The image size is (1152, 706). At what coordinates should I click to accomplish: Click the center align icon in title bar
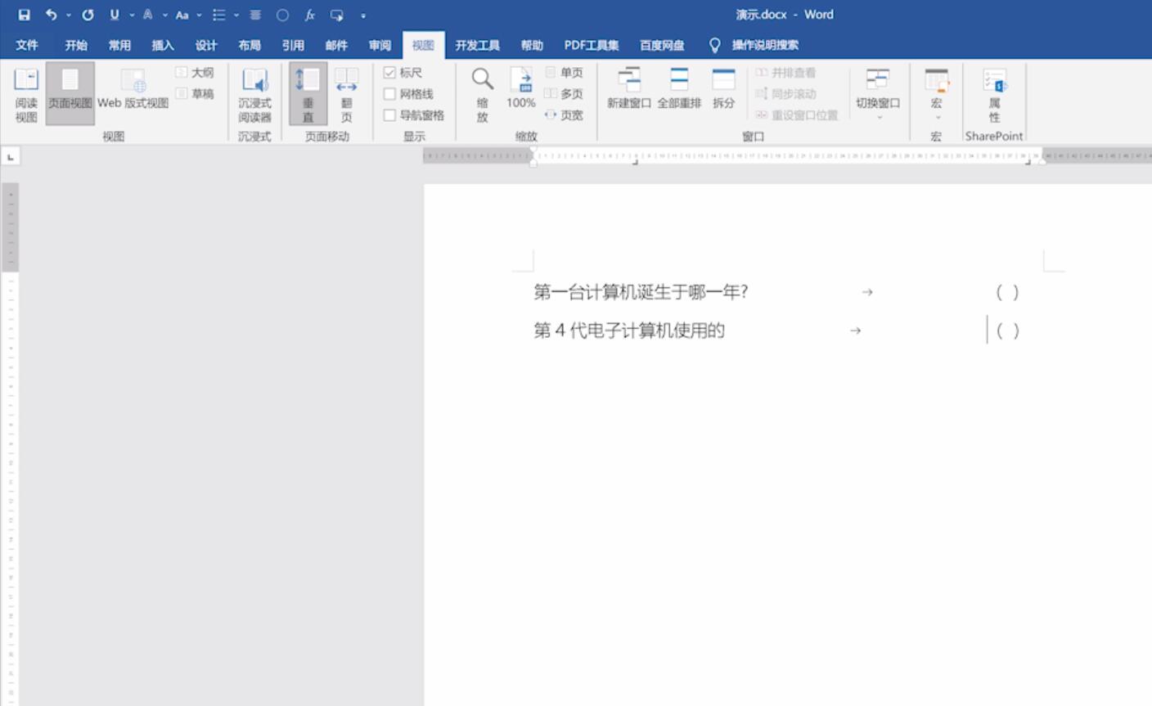(x=255, y=15)
